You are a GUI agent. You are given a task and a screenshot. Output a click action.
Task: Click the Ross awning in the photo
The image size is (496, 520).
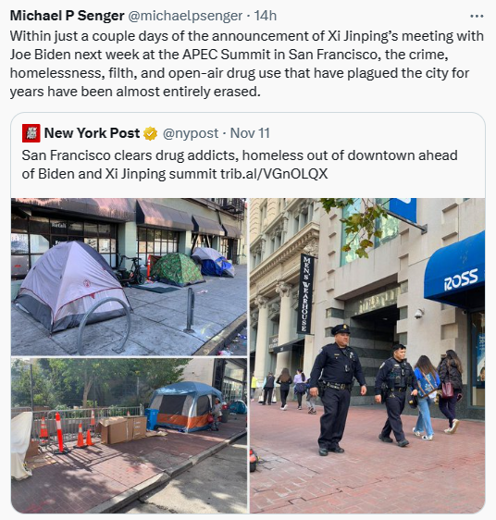(x=454, y=270)
